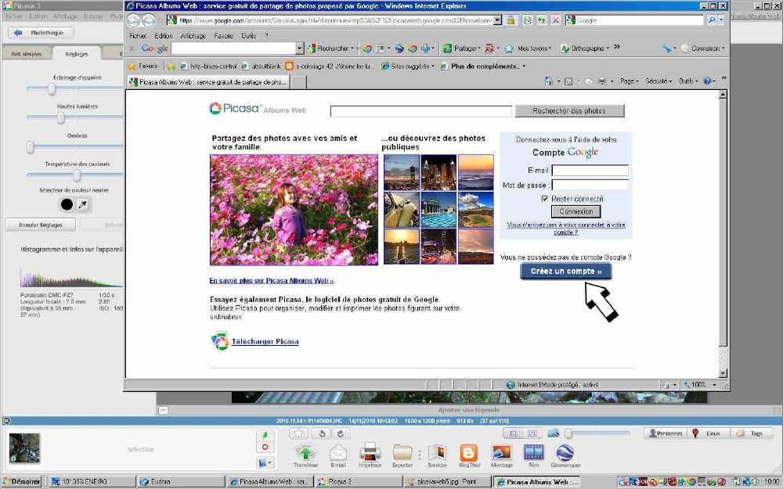Click Annuler Réglages button in Picasa
This screenshot has width=783, height=489.
41,225
